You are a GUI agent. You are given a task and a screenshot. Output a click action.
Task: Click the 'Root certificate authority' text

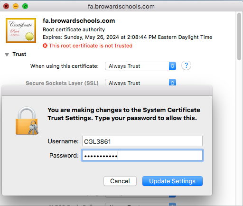(x=74, y=29)
